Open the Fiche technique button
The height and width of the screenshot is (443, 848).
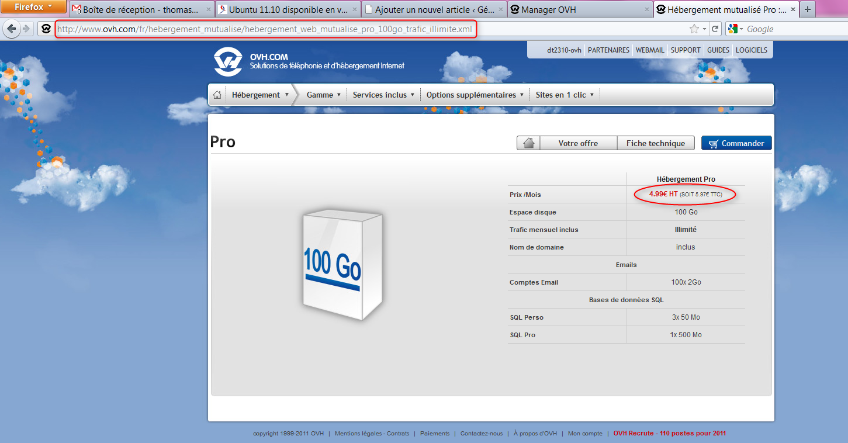[656, 143]
